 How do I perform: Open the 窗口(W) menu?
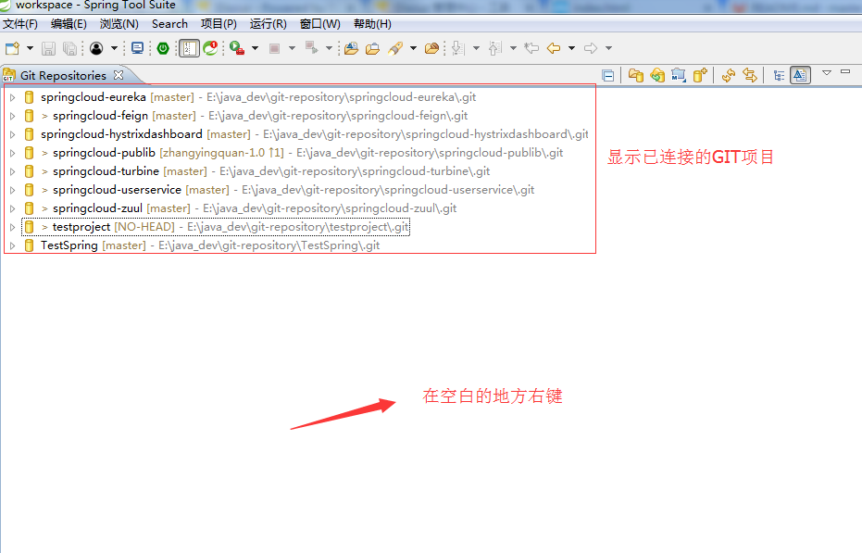pos(320,24)
